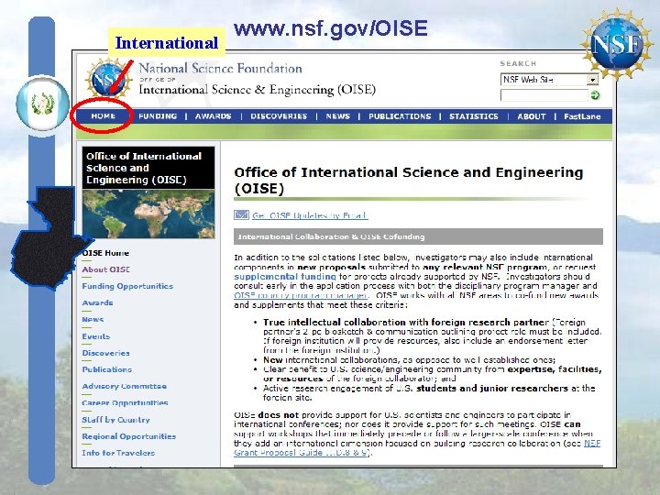
Task: Click the world map thumbnail in sidebar
Action: [148, 214]
